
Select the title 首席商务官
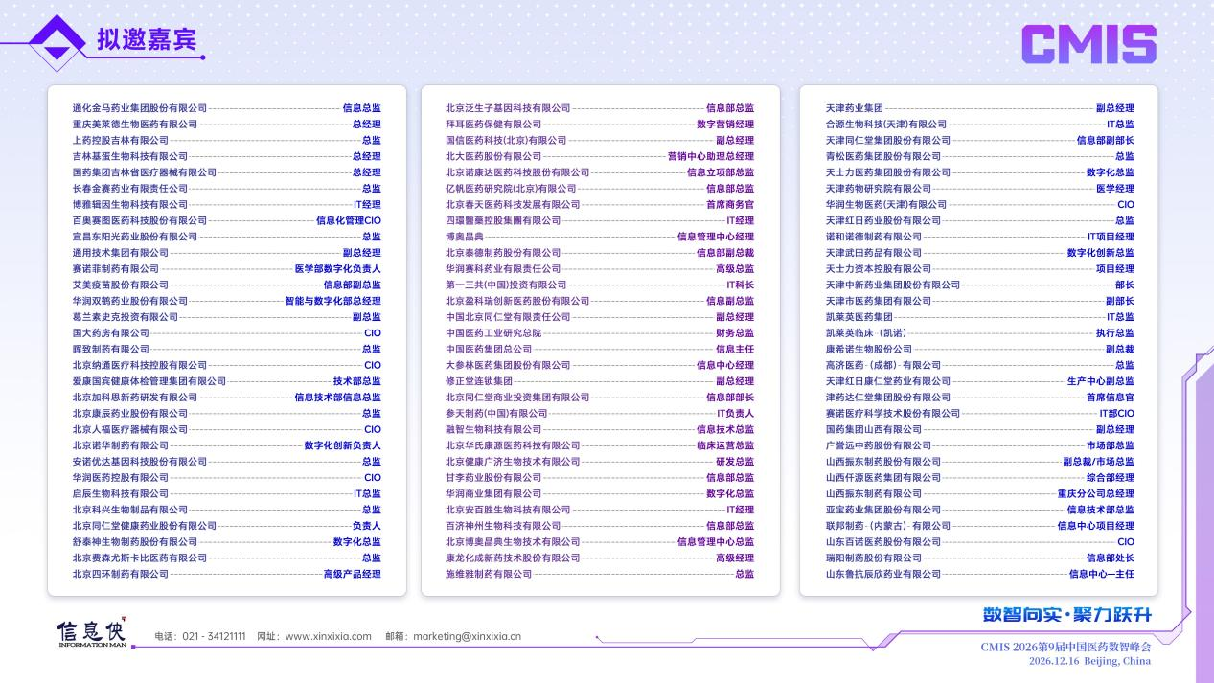(x=730, y=205)
